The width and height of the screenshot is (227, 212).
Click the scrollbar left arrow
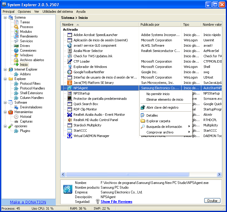point(63,174)
